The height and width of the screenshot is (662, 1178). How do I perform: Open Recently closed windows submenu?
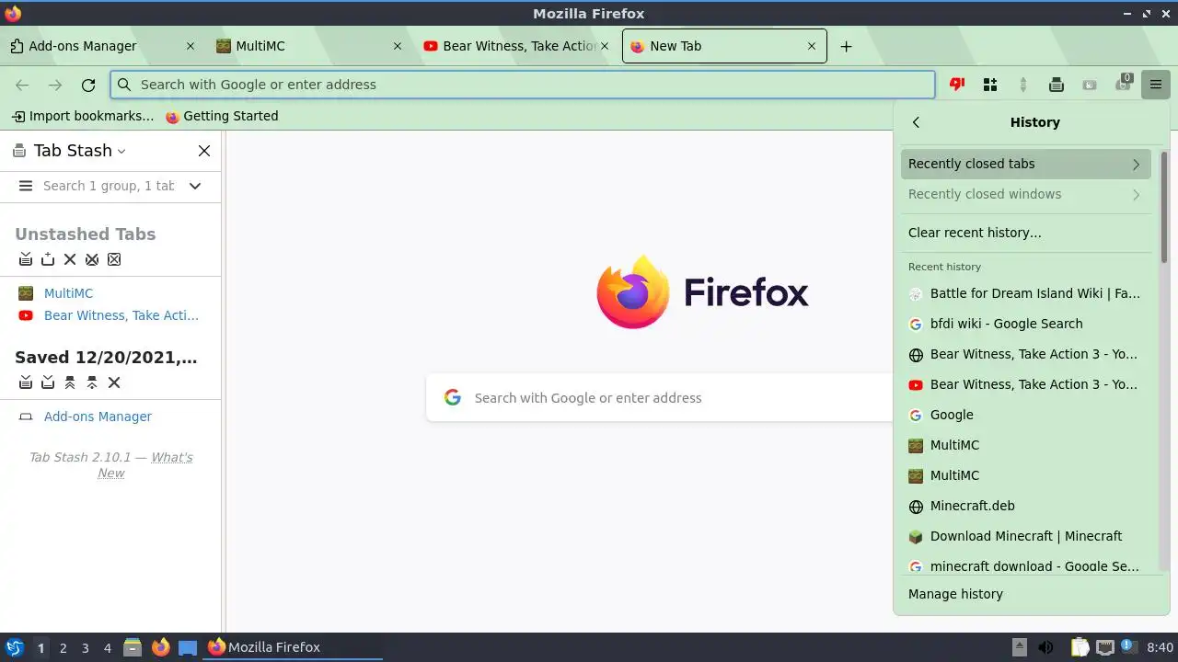[x=1025, y=194]
